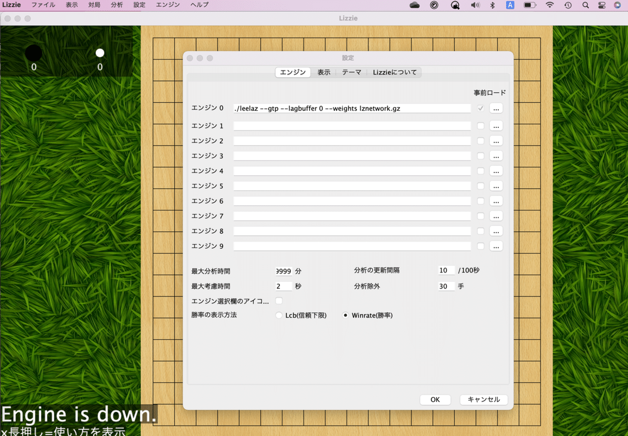Image resolution: width=628 pixels, height=436 pixels.
Task: Open the Lizzie application menu
Action: click(12, 5)
